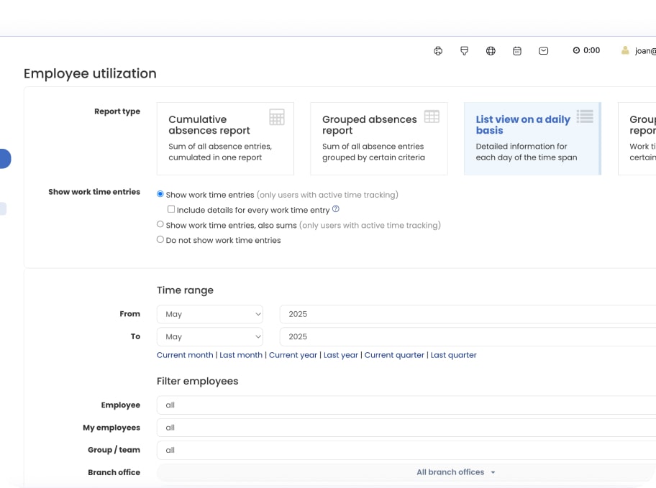Choose 'Show work time entries, also sums'
This screenshot has width=656, height=488.
point(160,225)
